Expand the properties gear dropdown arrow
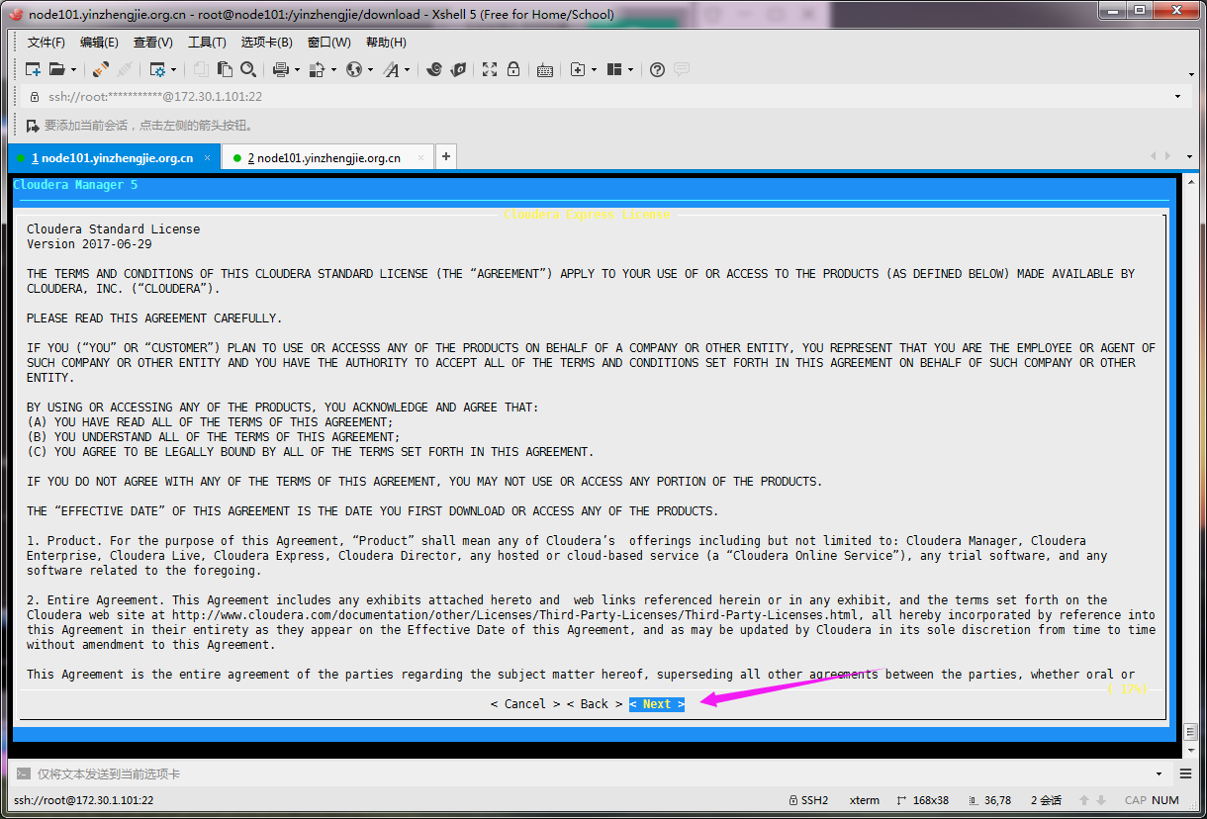 coord(174,69)
